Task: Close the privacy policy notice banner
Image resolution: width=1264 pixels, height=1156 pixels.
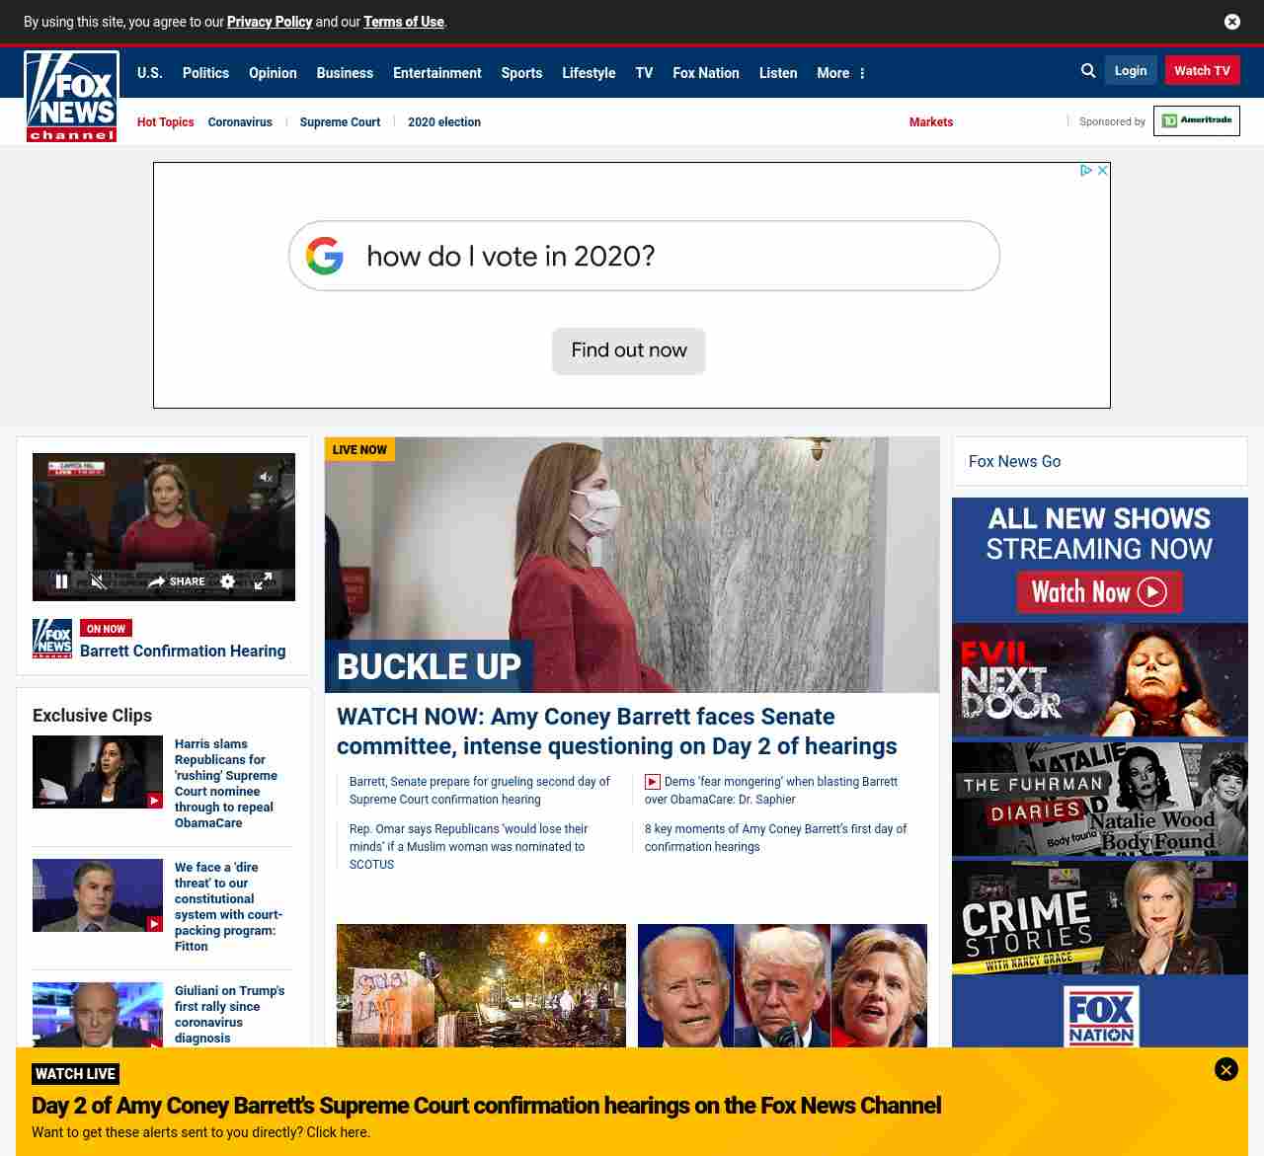Action: click(1232, 22)
